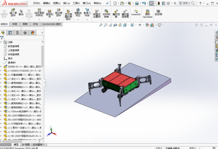Switch to the 草图 (Sketch) tab
This screenshot has height=149, width=218.
pos(25,24)
